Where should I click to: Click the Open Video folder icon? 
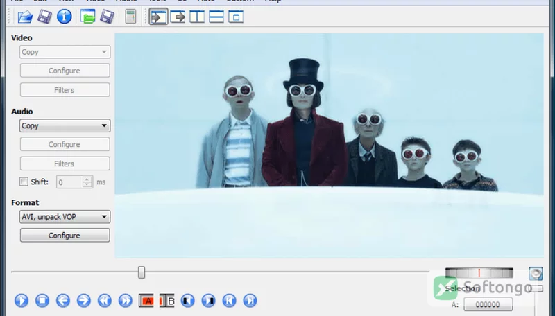pos(25,17)
